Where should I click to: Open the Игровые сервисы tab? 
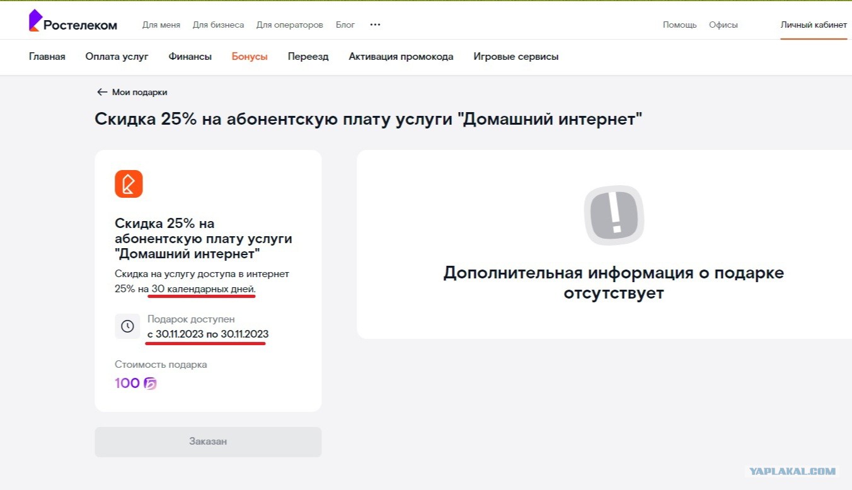coord(516,57)
